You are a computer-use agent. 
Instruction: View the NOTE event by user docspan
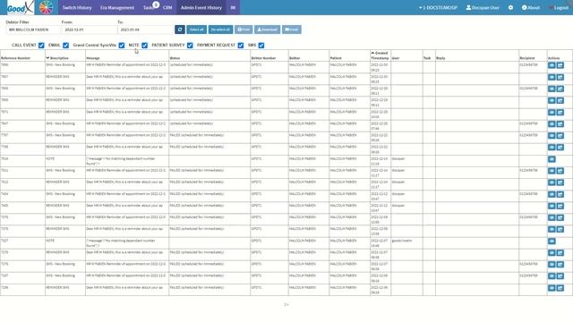click(552, 159)
